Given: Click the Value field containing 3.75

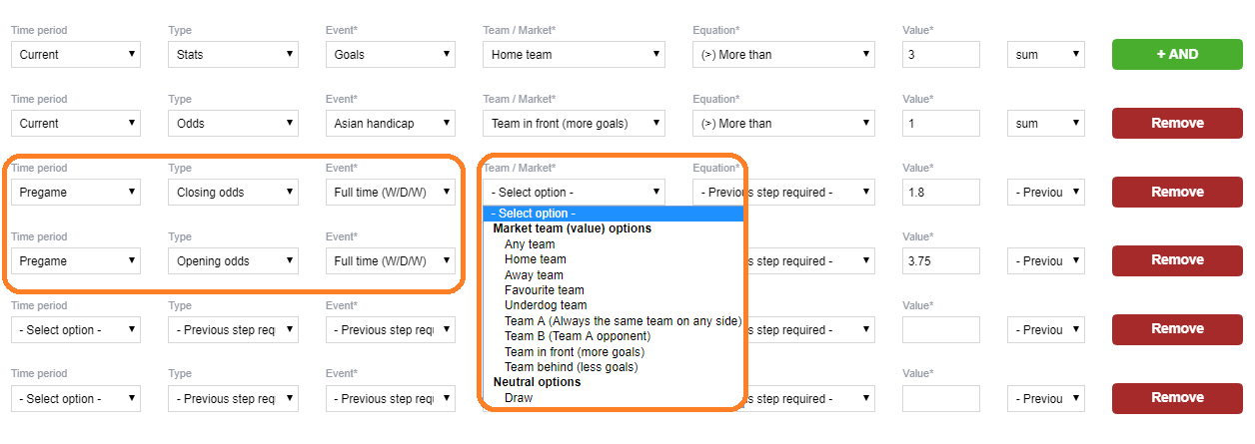Looking at the screenshot, I should (940, 260).
